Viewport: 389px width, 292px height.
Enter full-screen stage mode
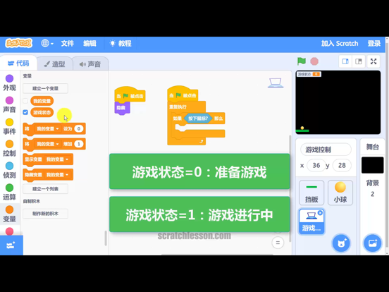[x=373, y=61]
